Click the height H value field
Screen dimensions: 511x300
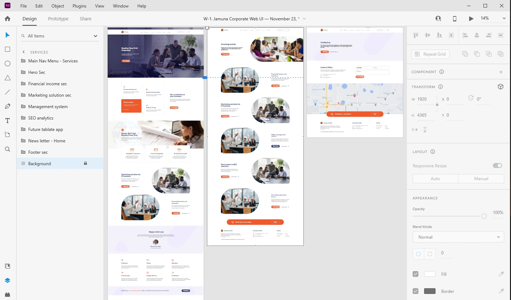[426, 115]
